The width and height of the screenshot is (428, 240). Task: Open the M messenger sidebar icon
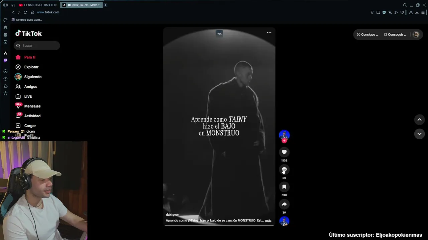[5, 42]
